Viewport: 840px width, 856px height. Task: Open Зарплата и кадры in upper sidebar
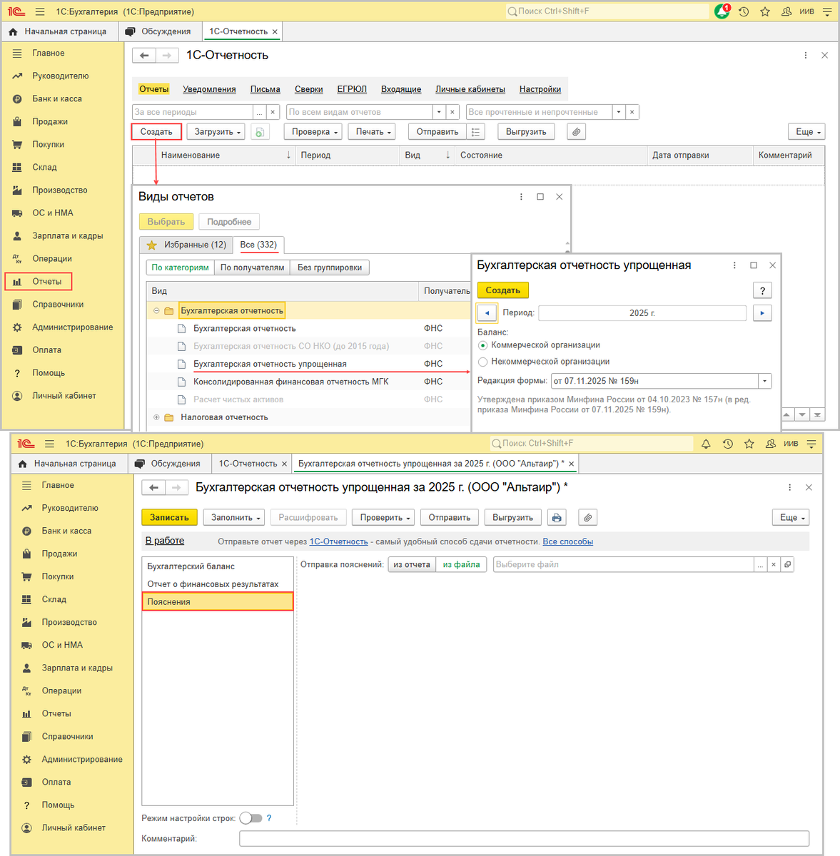pos(68,235)
